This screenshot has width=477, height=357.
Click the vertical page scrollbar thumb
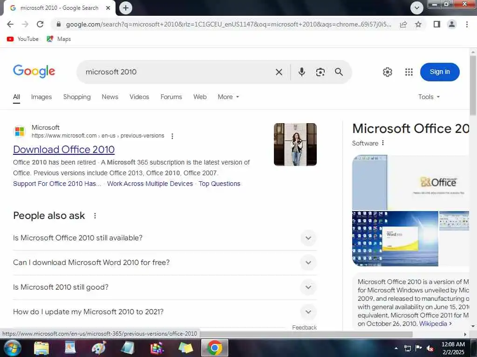coord(473,85)
